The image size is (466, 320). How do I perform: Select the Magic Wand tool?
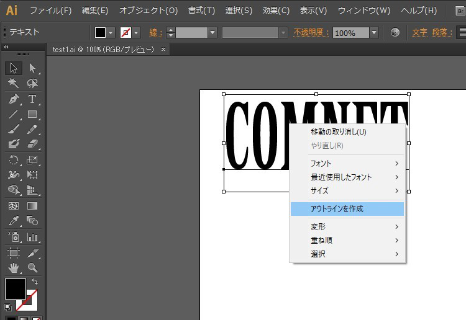coord(14,83)
